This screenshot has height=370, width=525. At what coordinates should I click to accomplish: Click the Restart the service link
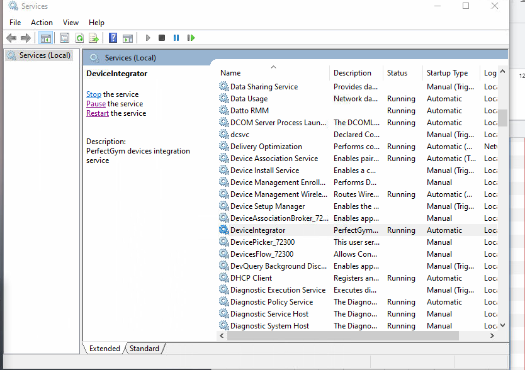point(98,113)
